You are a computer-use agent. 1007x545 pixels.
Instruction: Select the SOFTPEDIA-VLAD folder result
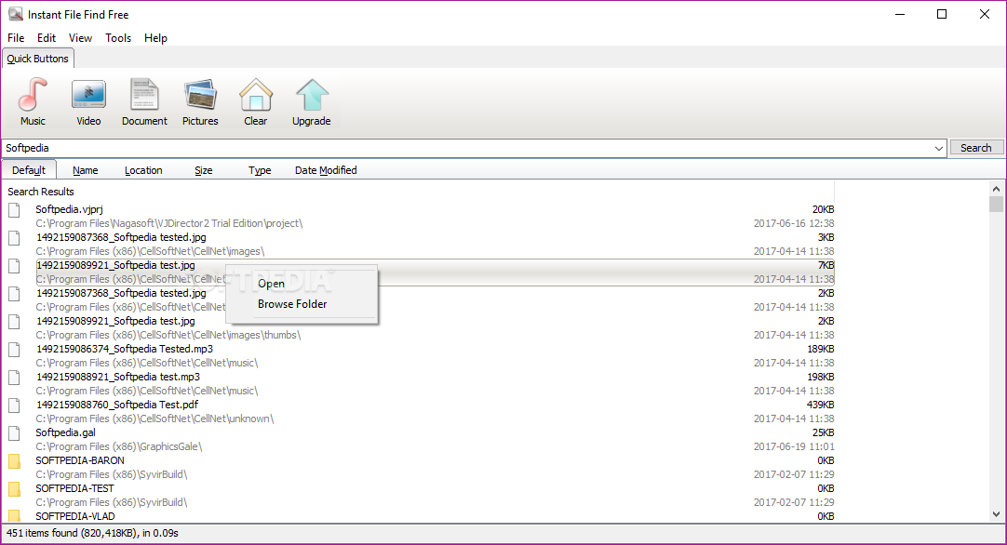tap(75, 516)
